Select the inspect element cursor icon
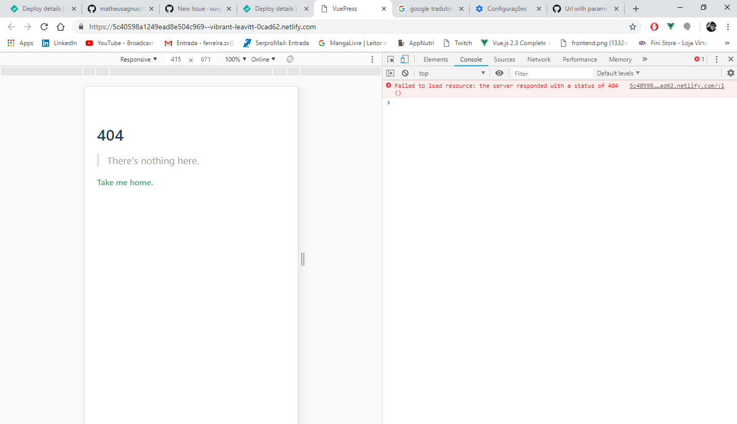The image size is (737, 424). [x=391, y=59]
